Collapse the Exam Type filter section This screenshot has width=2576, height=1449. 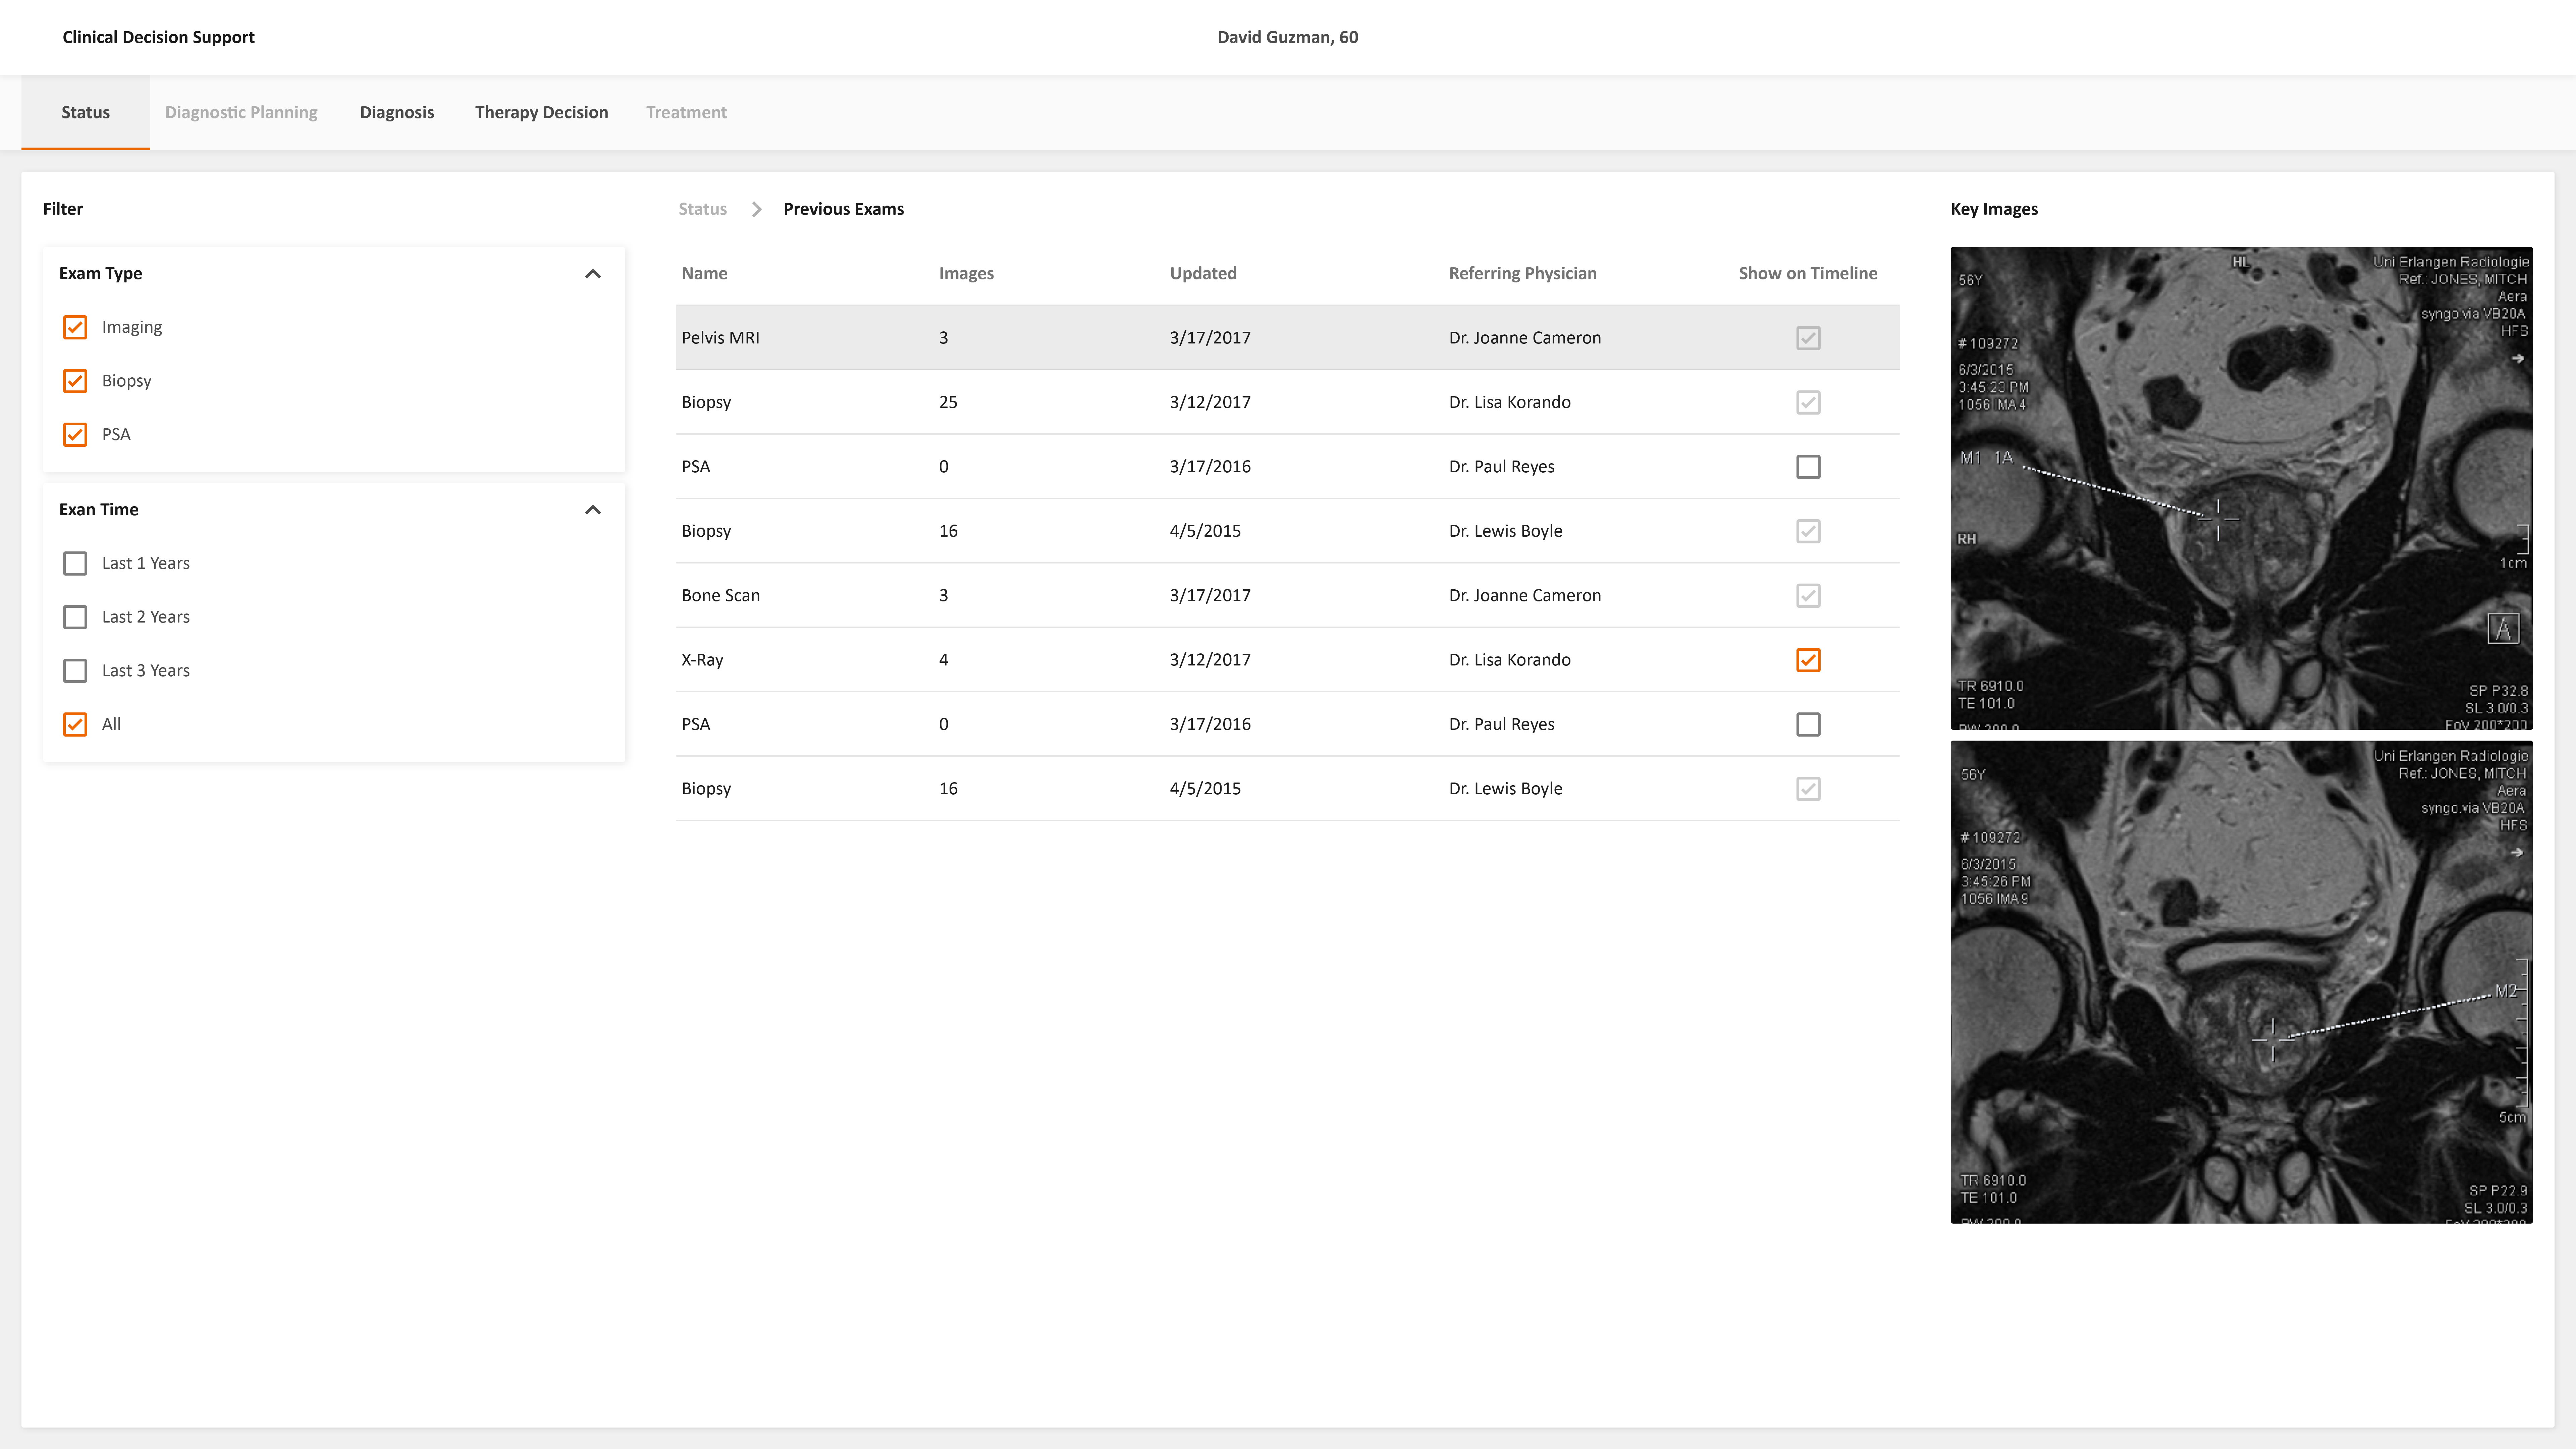pyautogui.click(x=593, y=273)
